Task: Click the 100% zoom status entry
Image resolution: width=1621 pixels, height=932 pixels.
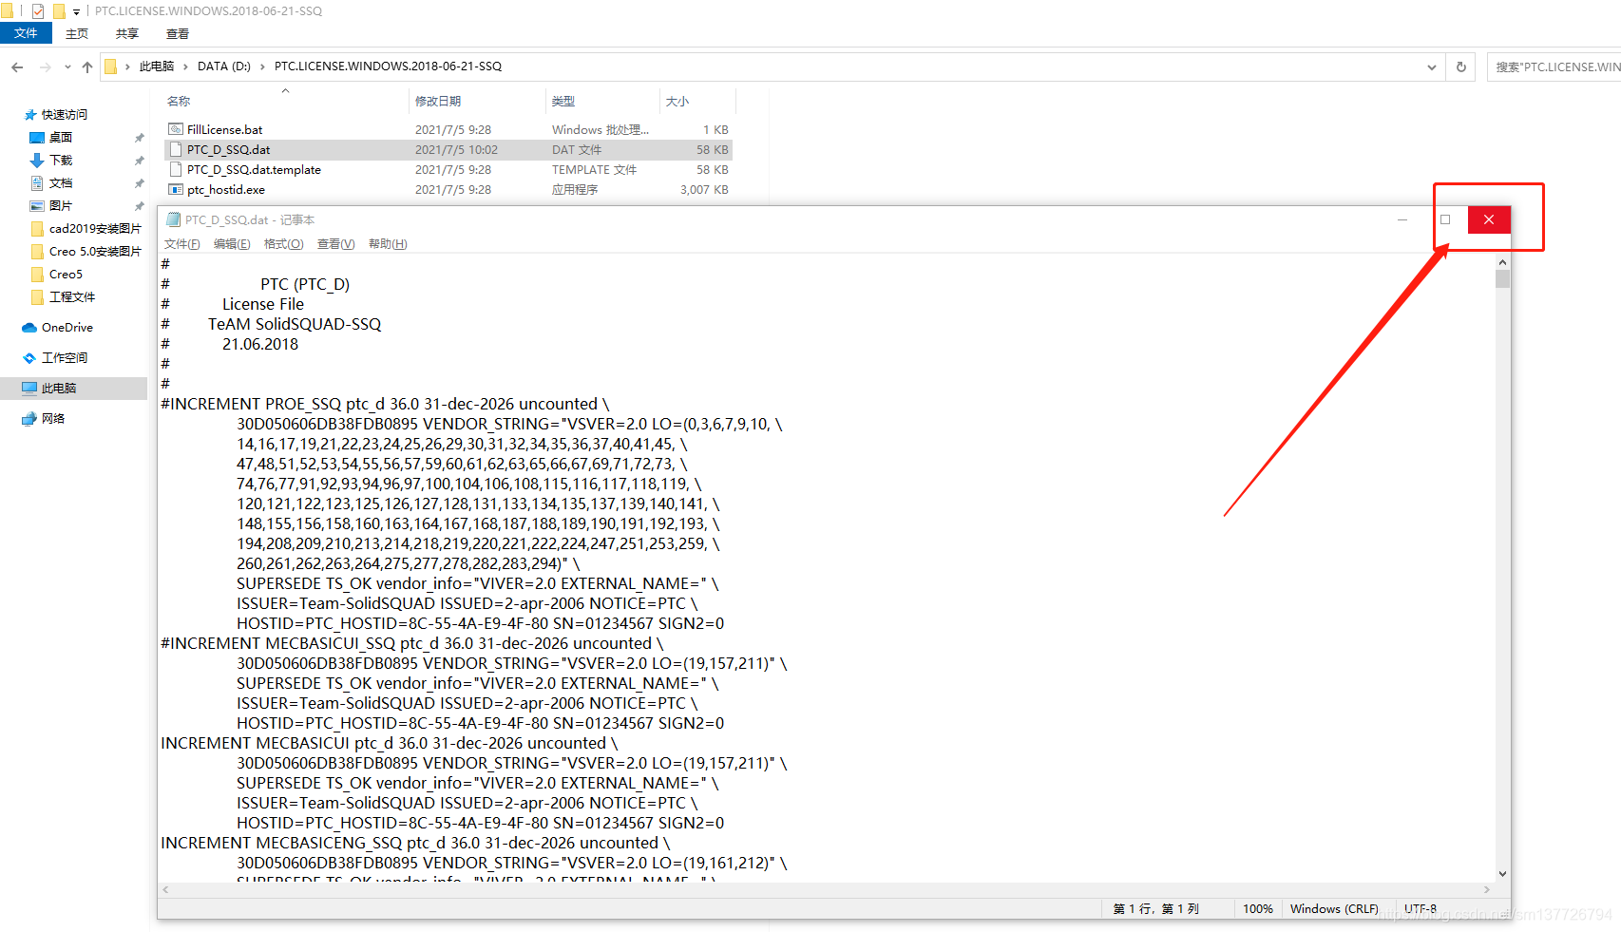Action: coord(1257,909)
